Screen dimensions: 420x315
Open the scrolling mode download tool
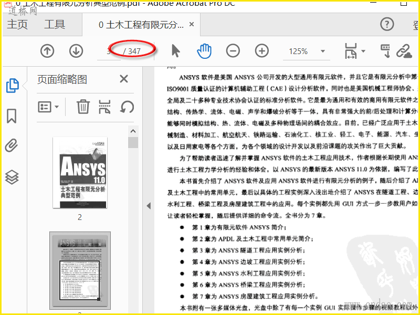pyautogui.click(x=385, y=51)
